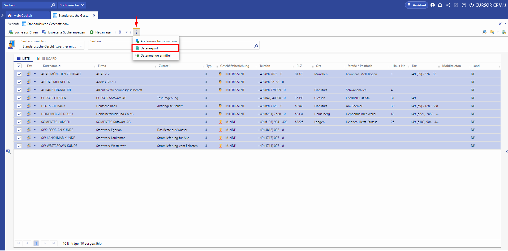This screenshot has height=251, width=508.
Task: Expand the Suche auswählen dropdown
Action: pos(81,46)
